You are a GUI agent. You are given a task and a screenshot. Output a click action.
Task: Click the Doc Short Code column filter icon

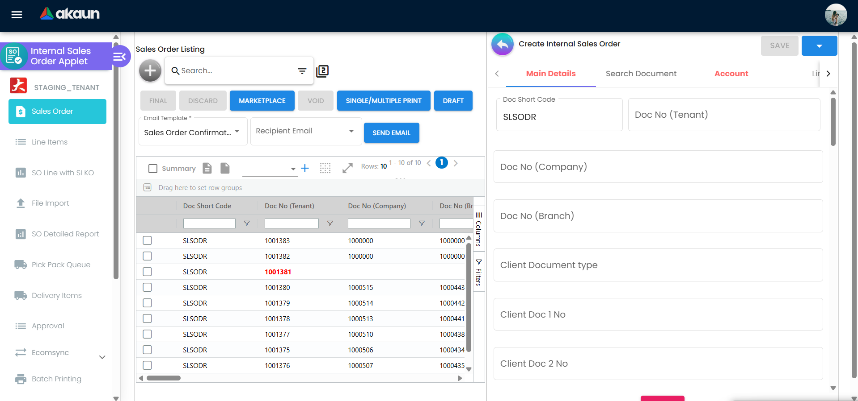tap(247, 223)
